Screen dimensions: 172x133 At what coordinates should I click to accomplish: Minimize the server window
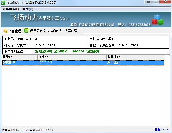coord(148,2)
